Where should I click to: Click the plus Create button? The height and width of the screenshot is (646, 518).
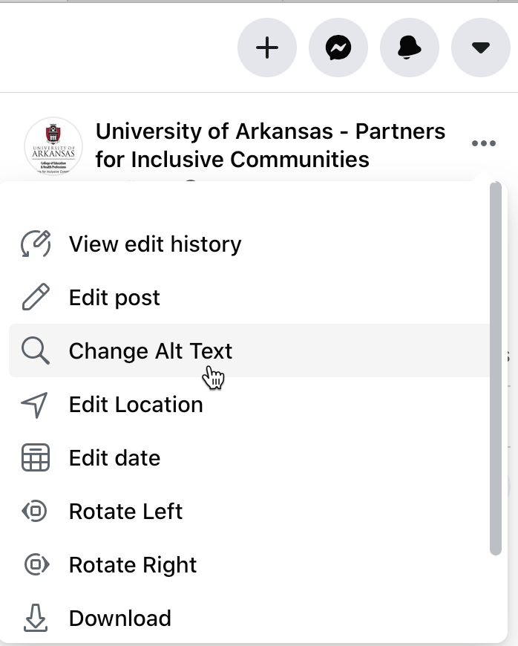pos(267,48)
